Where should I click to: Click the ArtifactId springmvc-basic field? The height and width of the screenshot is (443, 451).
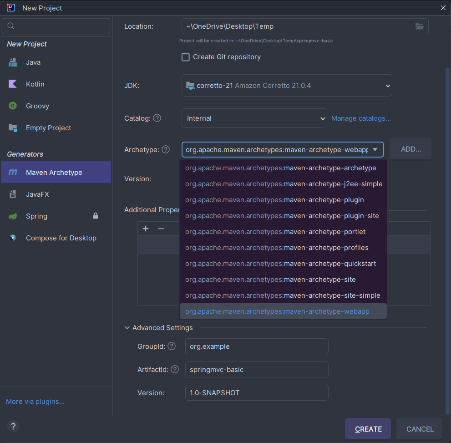coord(257,370)
